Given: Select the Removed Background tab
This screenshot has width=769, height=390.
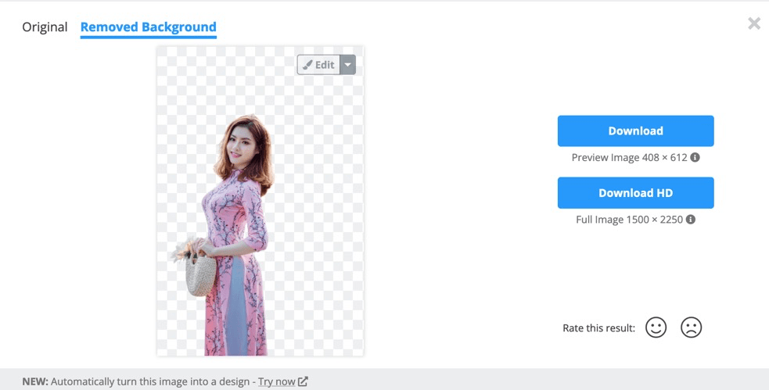Looking at the screenshot, I should (148, 27).
